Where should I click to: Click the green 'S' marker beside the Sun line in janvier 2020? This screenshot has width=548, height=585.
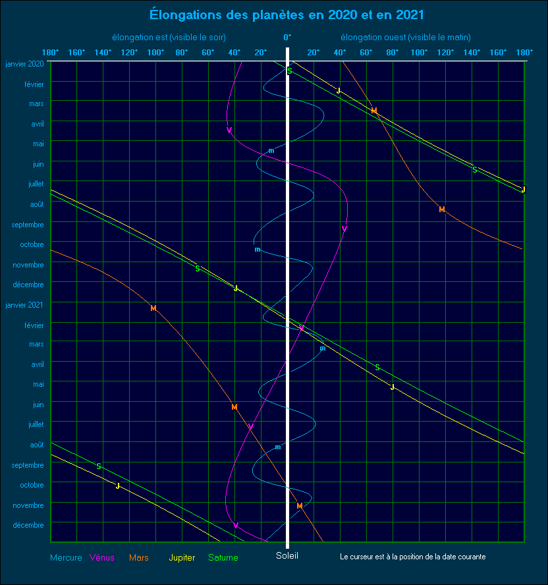pyautogui.click(x=290, y=72)
